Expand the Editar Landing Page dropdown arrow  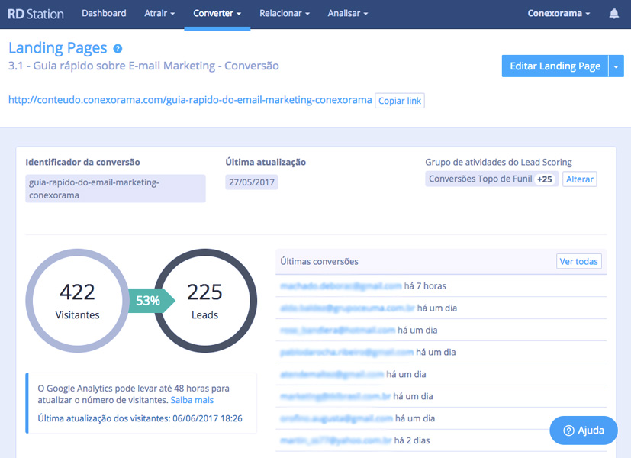click(x=616, y=66)
